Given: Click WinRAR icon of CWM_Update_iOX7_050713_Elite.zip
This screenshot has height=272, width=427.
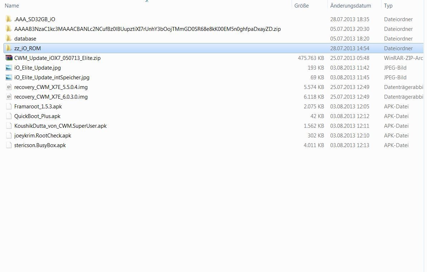Looking at the screenshot, I should 9,58.
